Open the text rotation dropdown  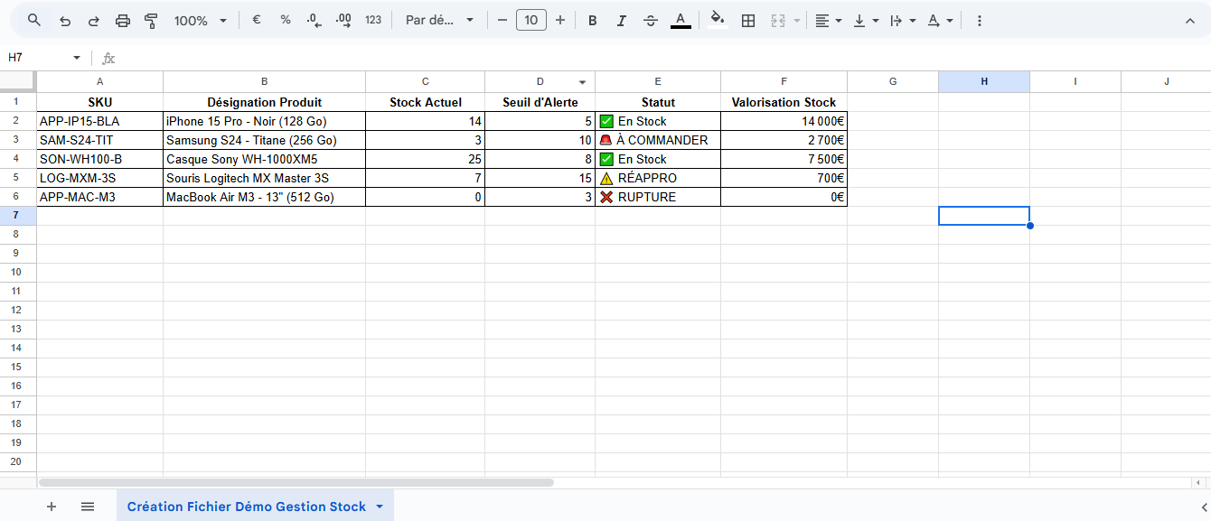[x=940, y=20]
